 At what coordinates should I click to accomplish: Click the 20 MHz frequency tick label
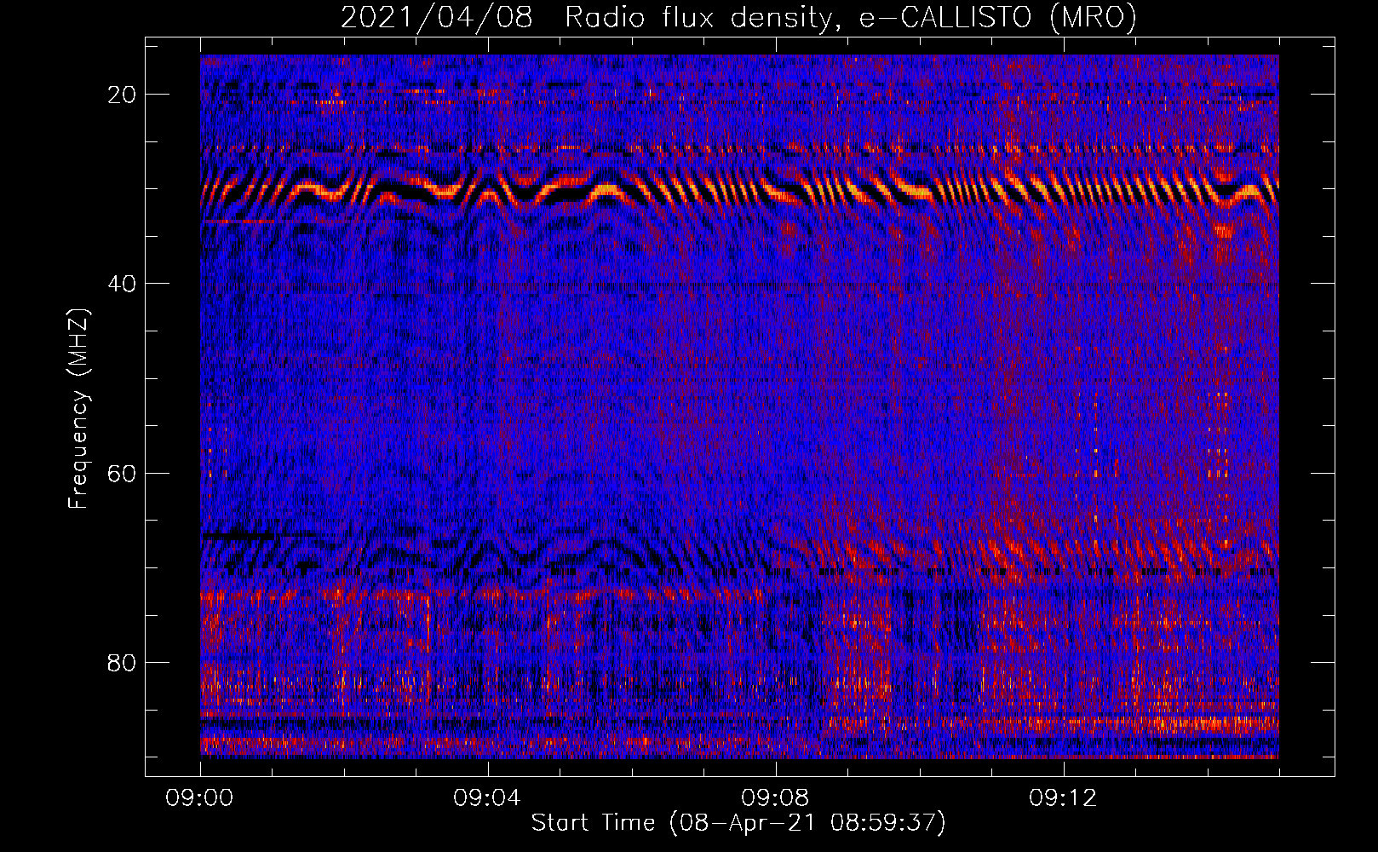122,95
